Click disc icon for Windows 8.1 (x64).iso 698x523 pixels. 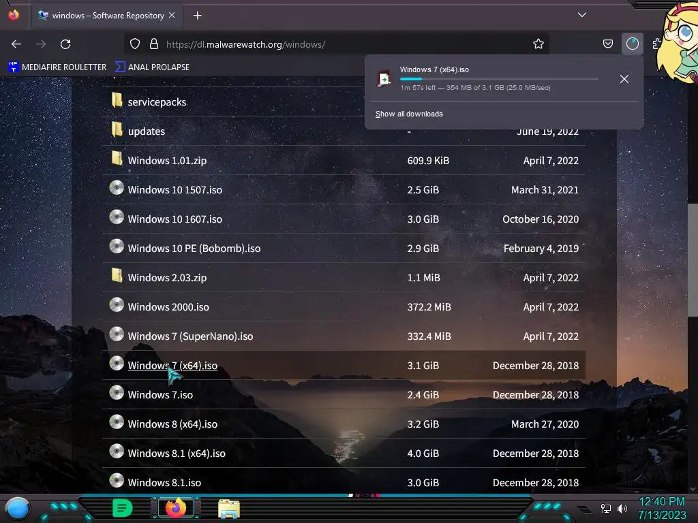click(x=117, y=451)
